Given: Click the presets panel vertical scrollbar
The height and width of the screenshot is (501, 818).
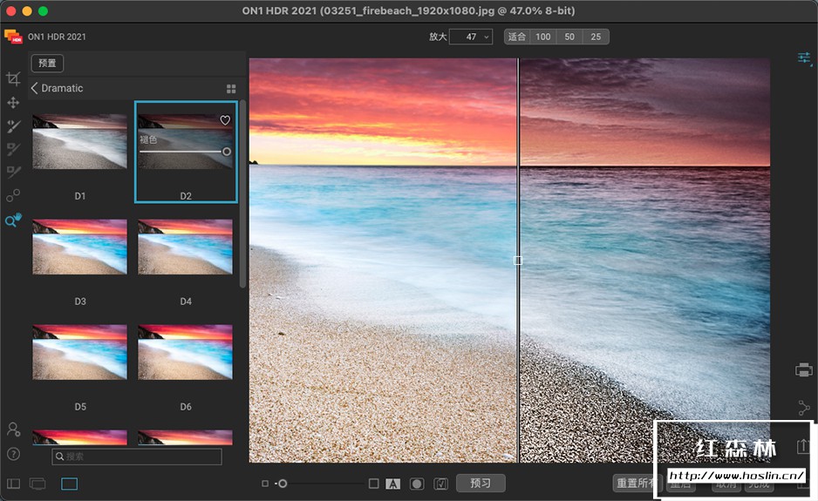Looking at the screenshot, I should point(242,194).
